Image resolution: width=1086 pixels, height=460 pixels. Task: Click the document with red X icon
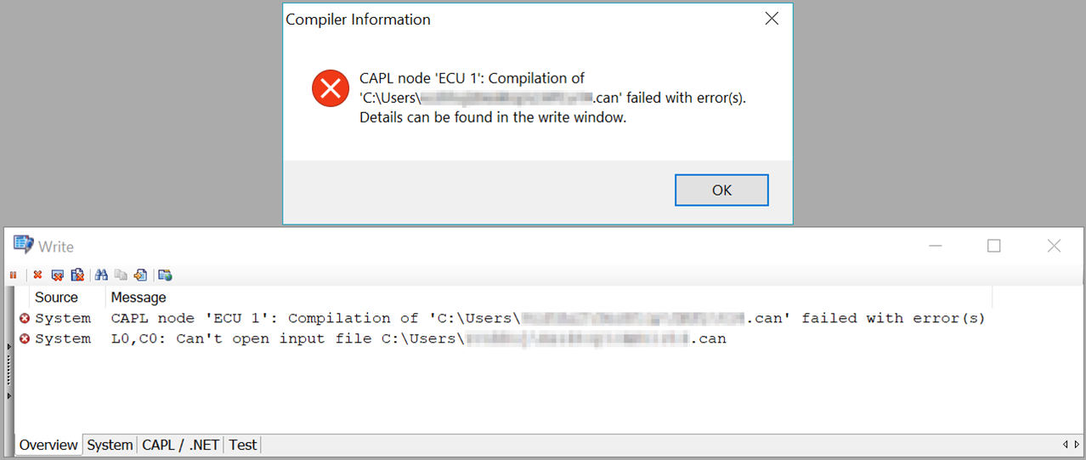pyautogui.click(x=77, y=275)
